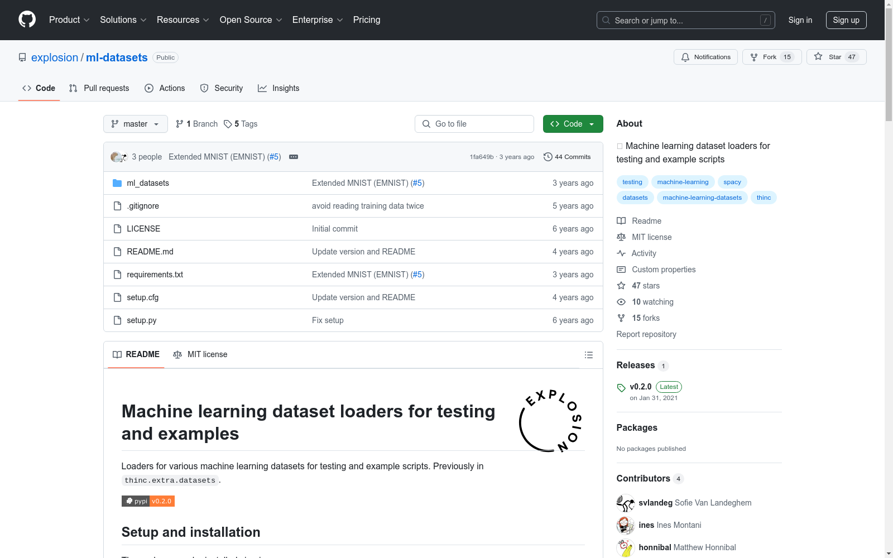
Task: Open the explosion owner link
Action: coord(55,57)
